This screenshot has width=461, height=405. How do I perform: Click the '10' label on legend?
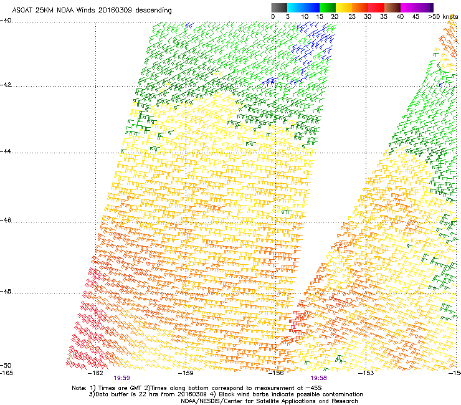click(x=305, y=17)
